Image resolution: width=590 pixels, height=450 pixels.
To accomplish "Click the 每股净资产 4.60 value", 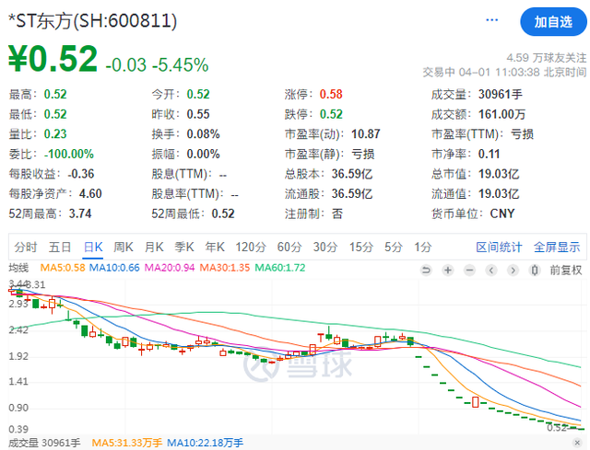I will point(90,194).
